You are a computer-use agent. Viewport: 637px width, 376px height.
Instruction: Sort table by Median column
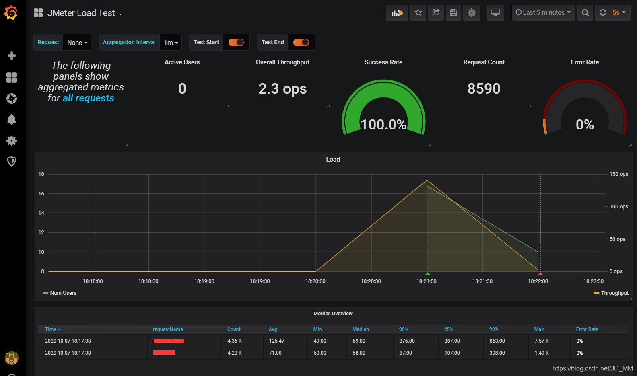pos(361,329)
